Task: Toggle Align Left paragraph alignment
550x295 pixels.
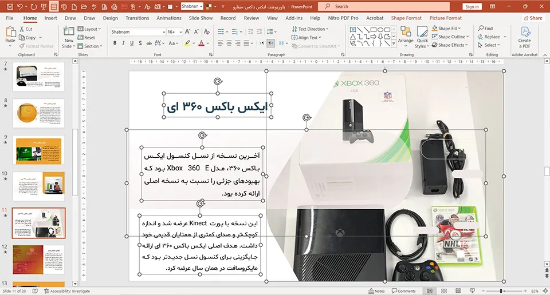Action: coord(220,43)
